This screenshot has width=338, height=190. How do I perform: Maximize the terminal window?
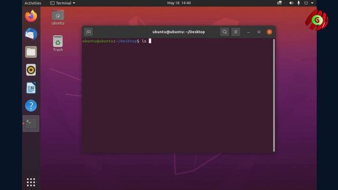pos(259,32)
